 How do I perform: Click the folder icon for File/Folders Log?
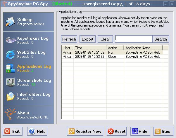11,96
